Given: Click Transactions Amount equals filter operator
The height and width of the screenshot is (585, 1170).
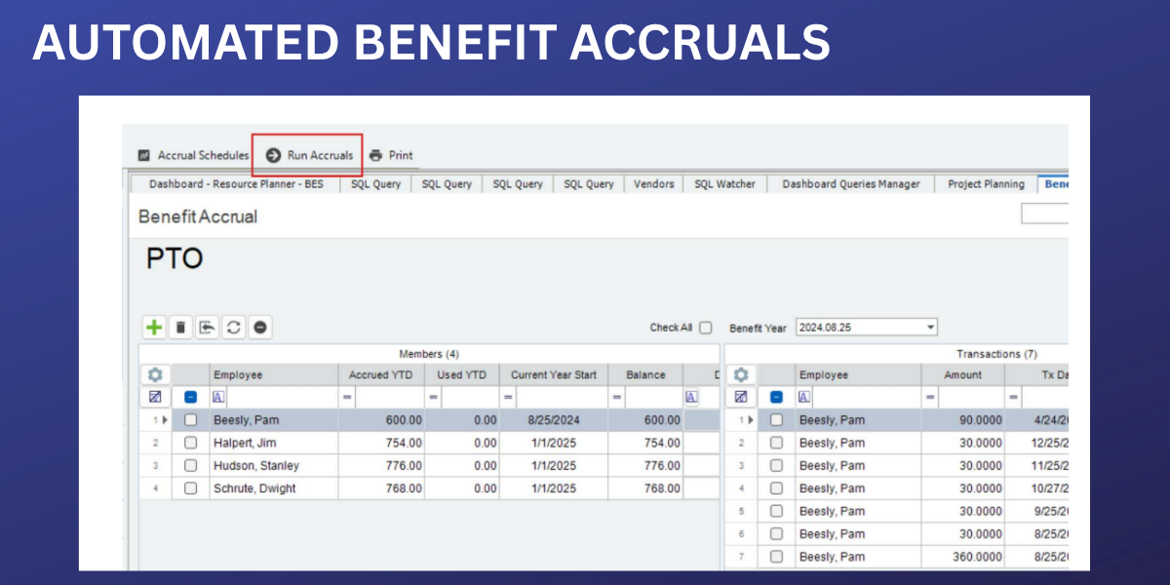Looking at the screenshot, I should pyautogui.click(x=930, y=398).
